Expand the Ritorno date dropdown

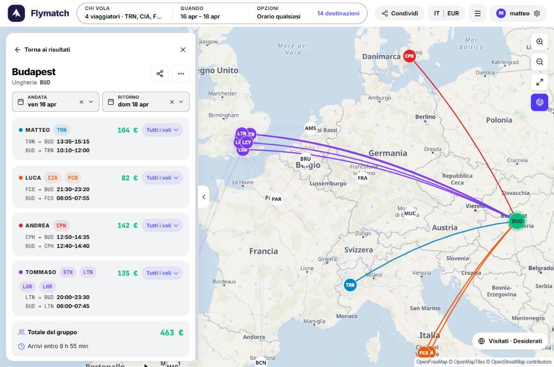click(181, 102)
